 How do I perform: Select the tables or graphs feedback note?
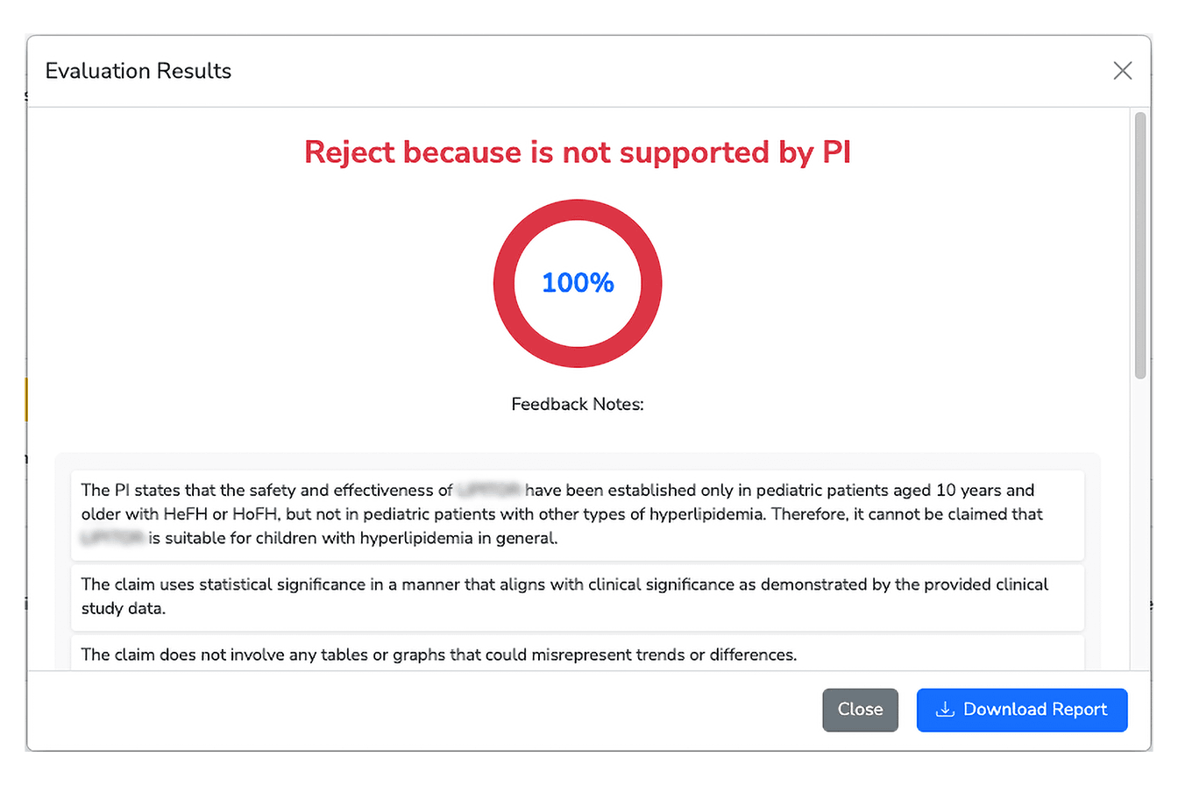(x=438, y=654)
